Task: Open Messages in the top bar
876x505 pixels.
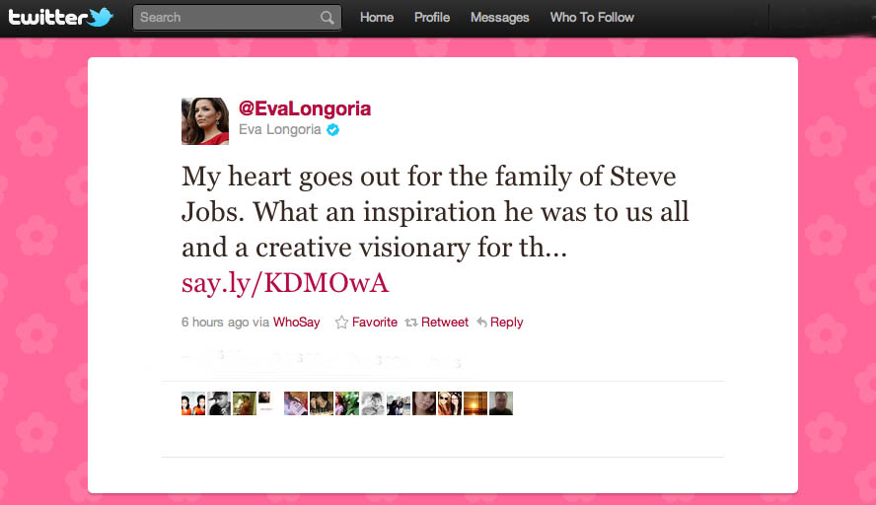Action: pos(499,18)
